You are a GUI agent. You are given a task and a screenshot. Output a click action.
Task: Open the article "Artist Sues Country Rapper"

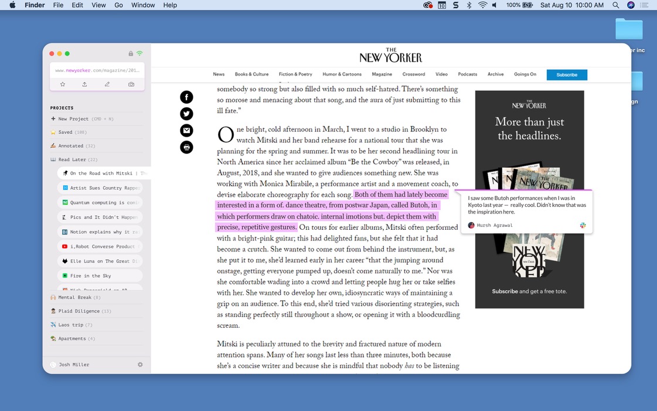tap(100, 188)
